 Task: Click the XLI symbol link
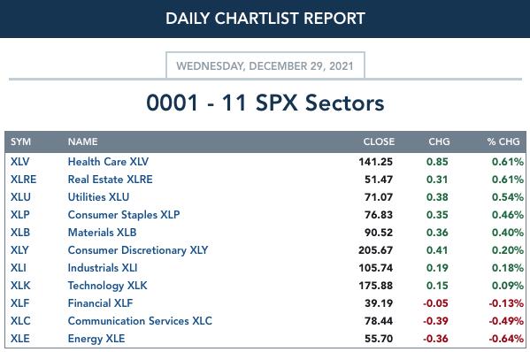(x=19, y=268)
